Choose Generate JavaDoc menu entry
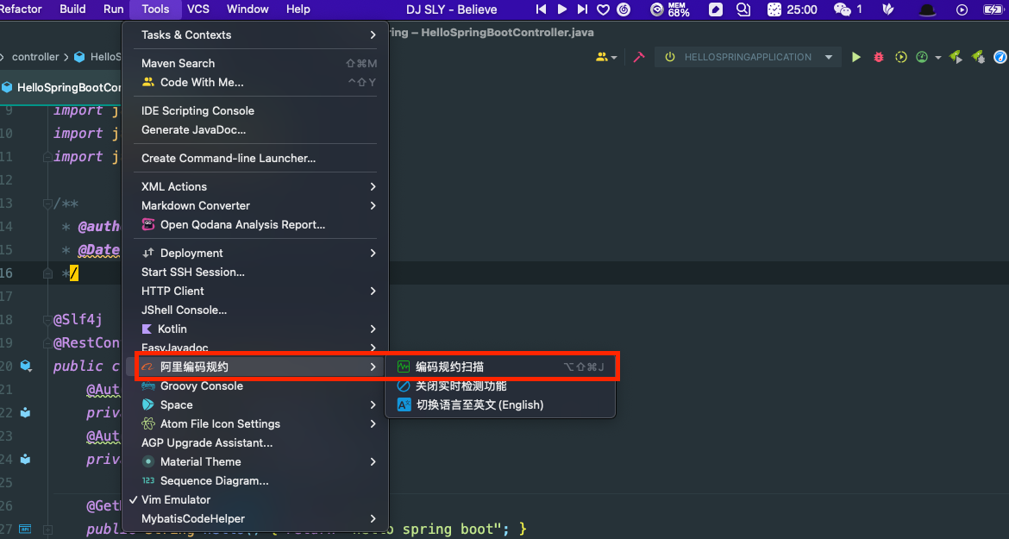 point(256,129)
